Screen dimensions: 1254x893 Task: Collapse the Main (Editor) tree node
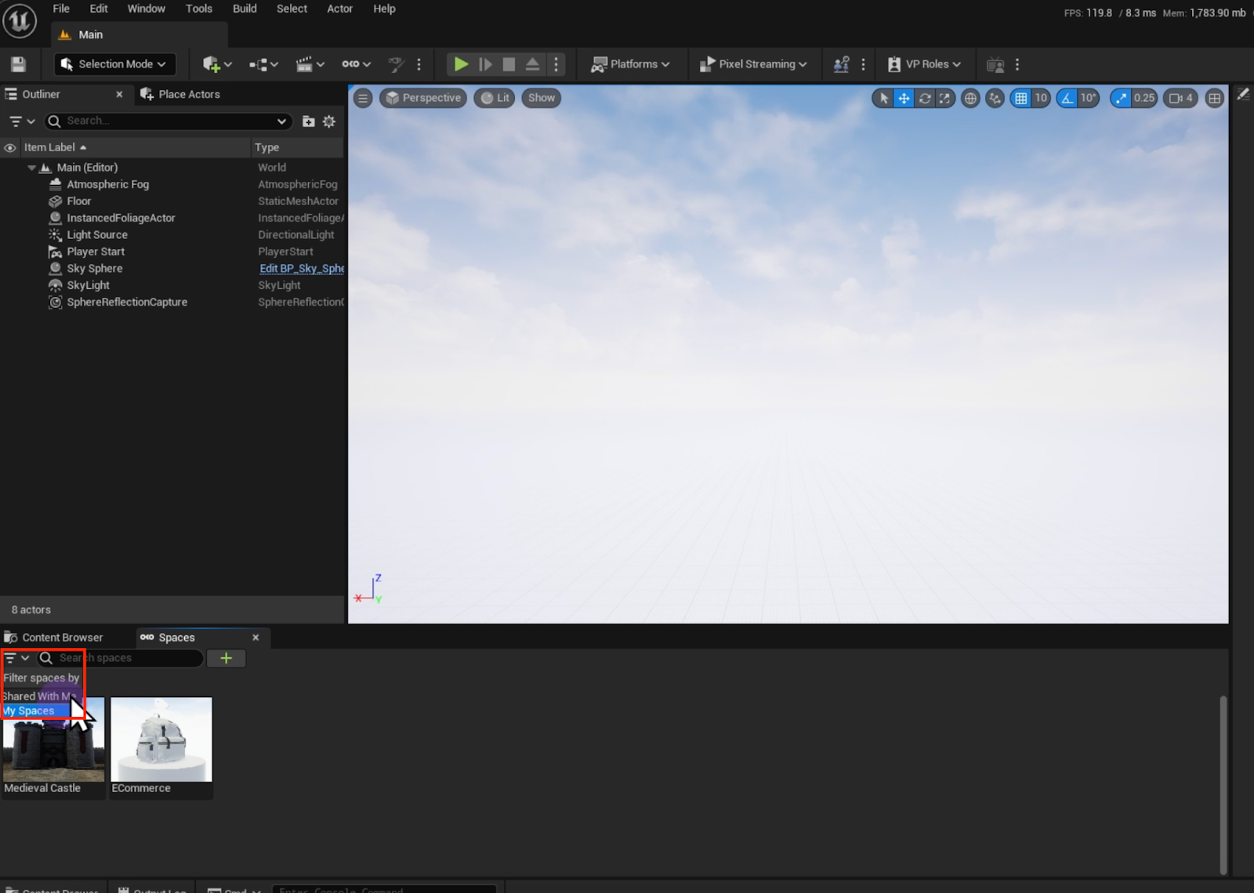coord(32,168)
